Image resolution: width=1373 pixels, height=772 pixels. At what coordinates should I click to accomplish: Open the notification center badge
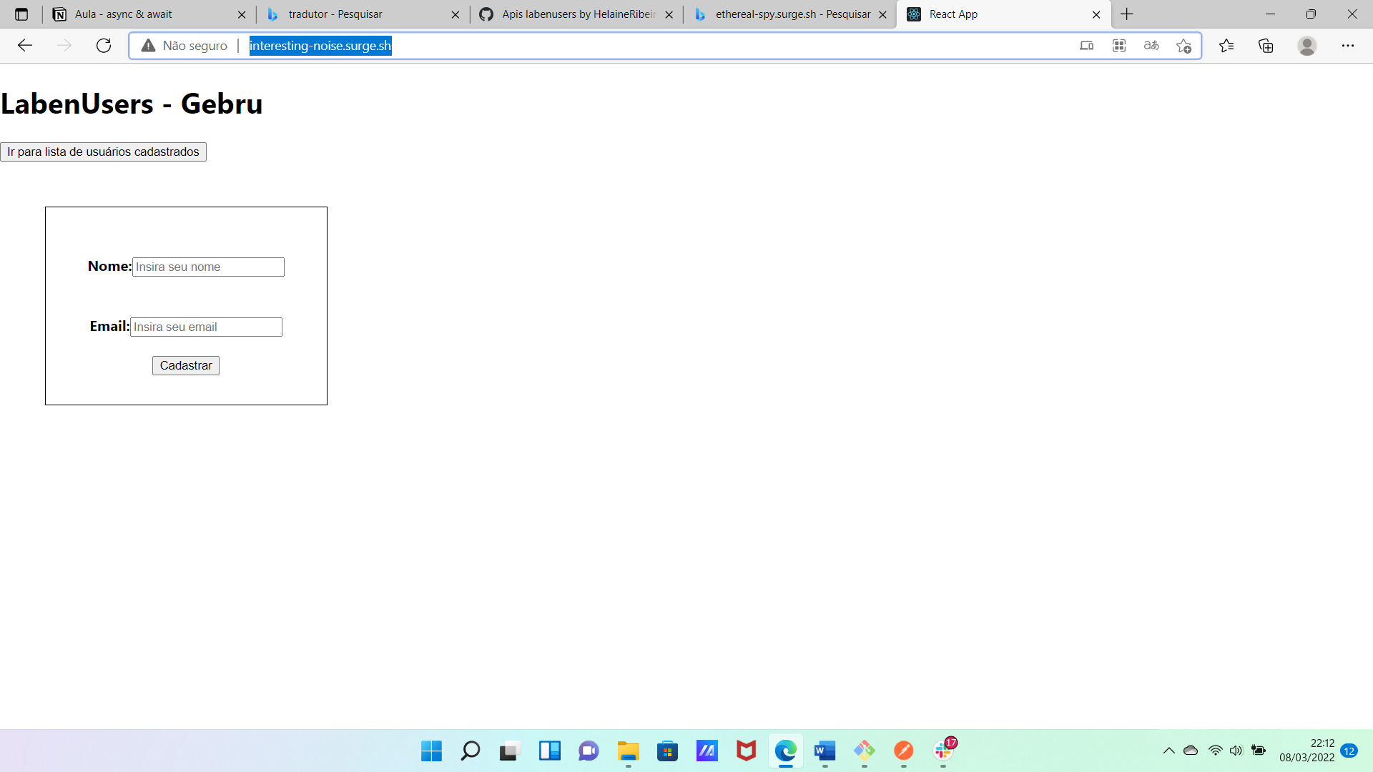pos(1349,751)
